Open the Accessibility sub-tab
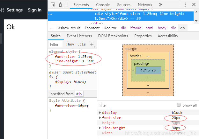The height and width of the screenshot is (139, 199). 168,36
